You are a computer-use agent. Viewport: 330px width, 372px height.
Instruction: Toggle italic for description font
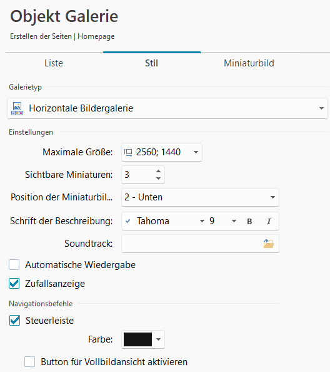click(269, 221)
